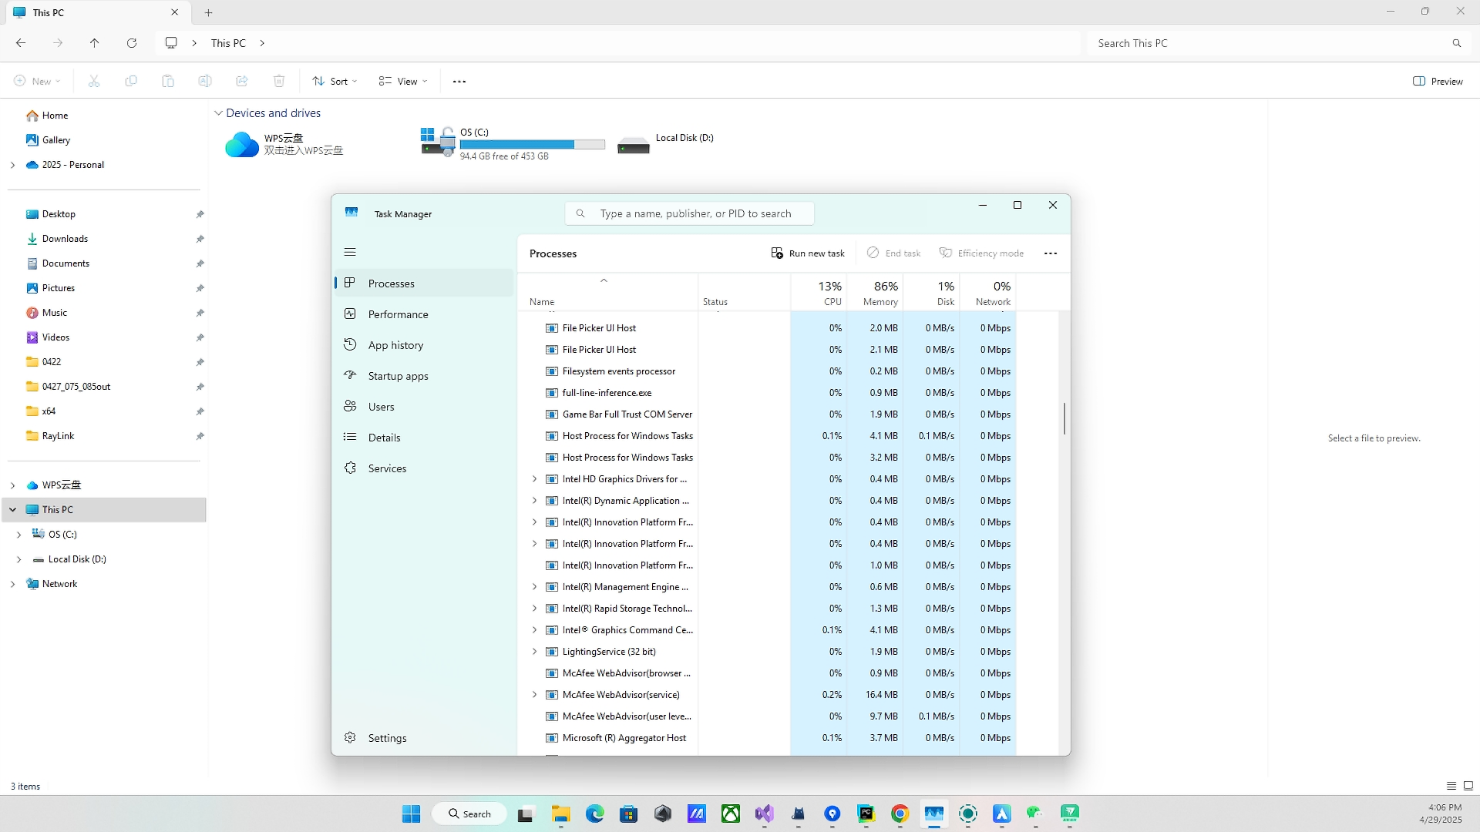1480x832 pixels.
Task: Sort processes by Memory column
Action: click(x=875, y=292)
